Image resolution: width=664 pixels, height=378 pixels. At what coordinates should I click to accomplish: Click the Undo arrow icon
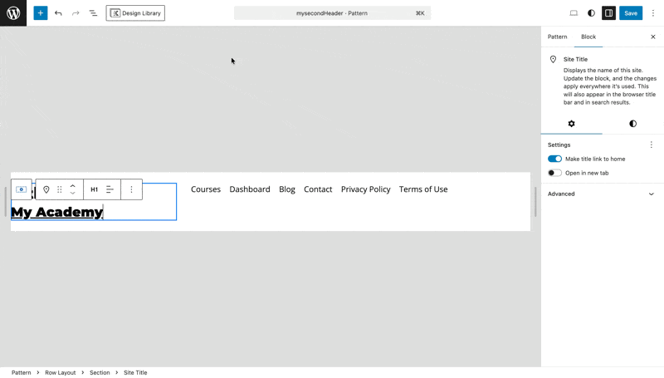point(58,13)
